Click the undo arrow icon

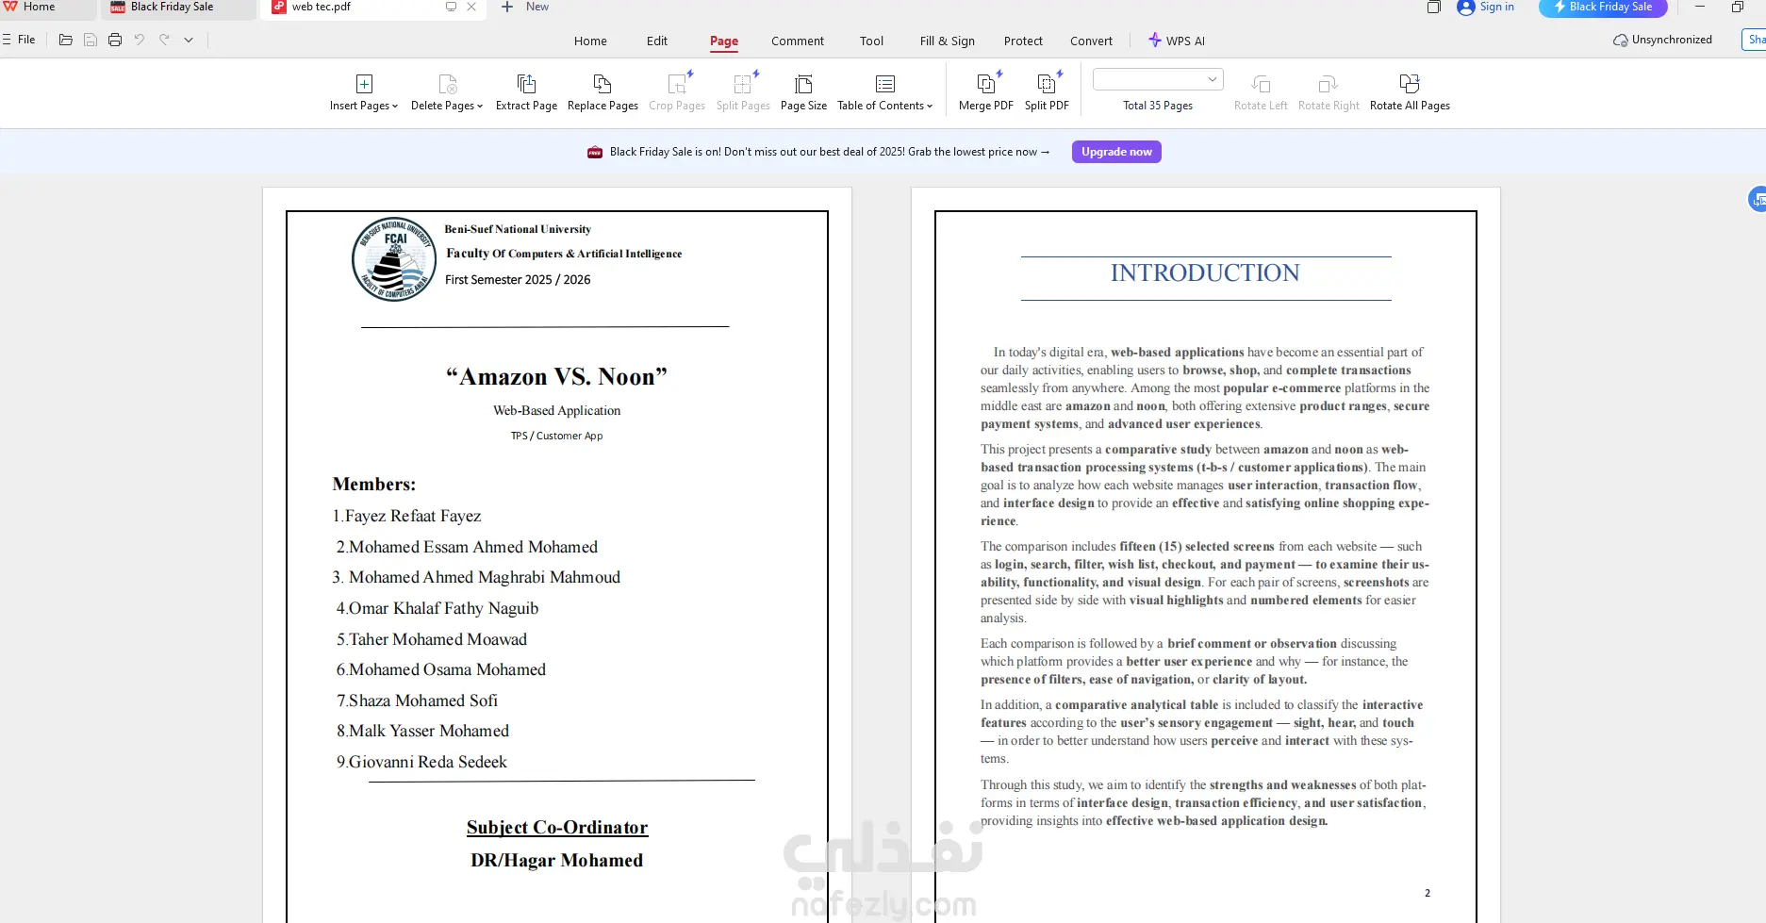pos(140,40)
